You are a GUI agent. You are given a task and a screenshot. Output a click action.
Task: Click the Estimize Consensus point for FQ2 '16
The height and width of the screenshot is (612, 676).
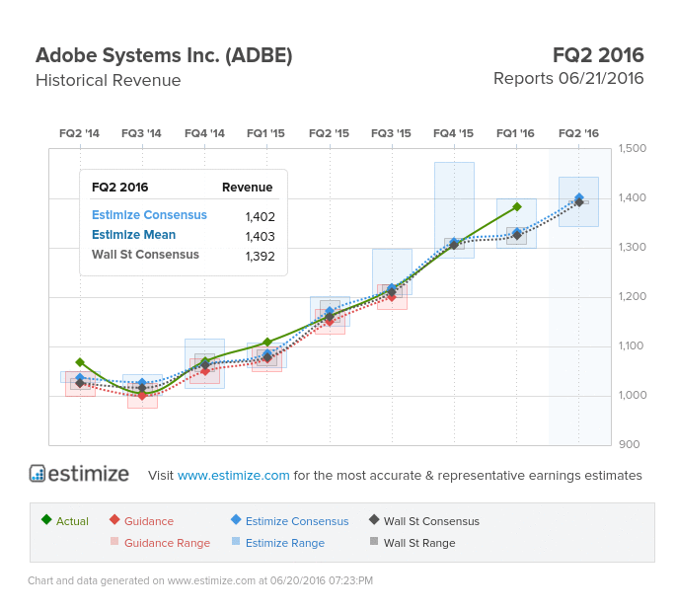pyautogui.click(x=579, y=197)
